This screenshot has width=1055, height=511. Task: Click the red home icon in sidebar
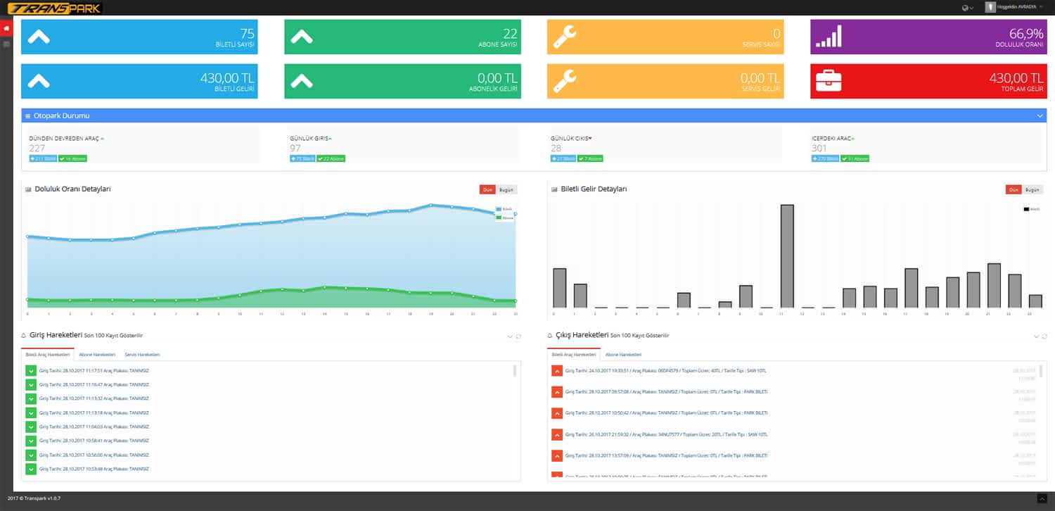click(x=6, y=28)
